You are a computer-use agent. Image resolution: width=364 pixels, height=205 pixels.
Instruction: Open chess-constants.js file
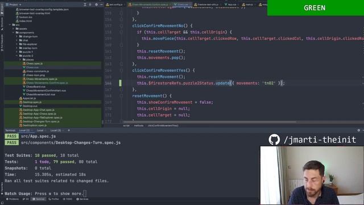point(36,71)
